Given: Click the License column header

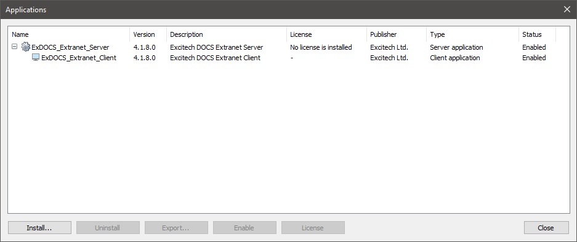Looking at the screenshot, I should coord(326,34).
